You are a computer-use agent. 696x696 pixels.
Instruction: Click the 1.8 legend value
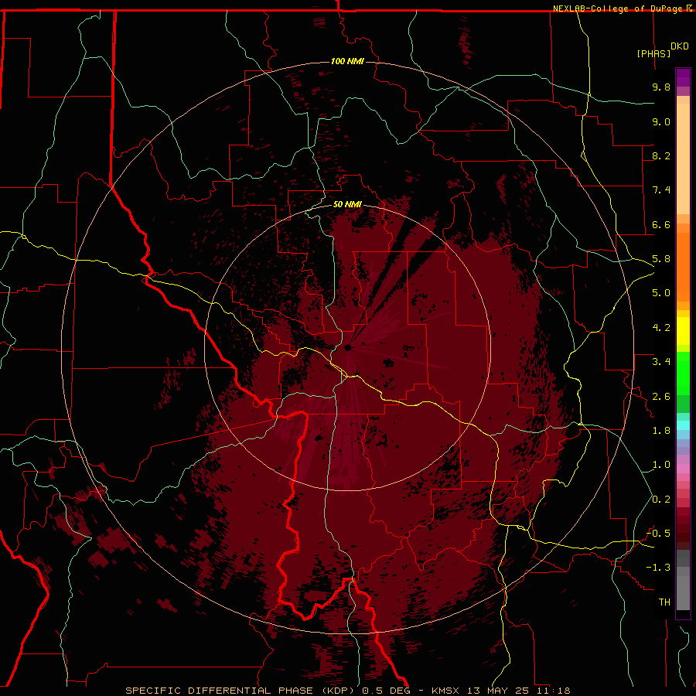coord(661,431)
